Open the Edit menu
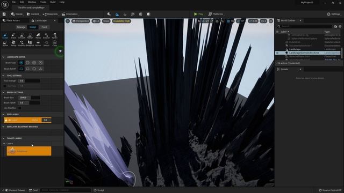 [21, 2]
